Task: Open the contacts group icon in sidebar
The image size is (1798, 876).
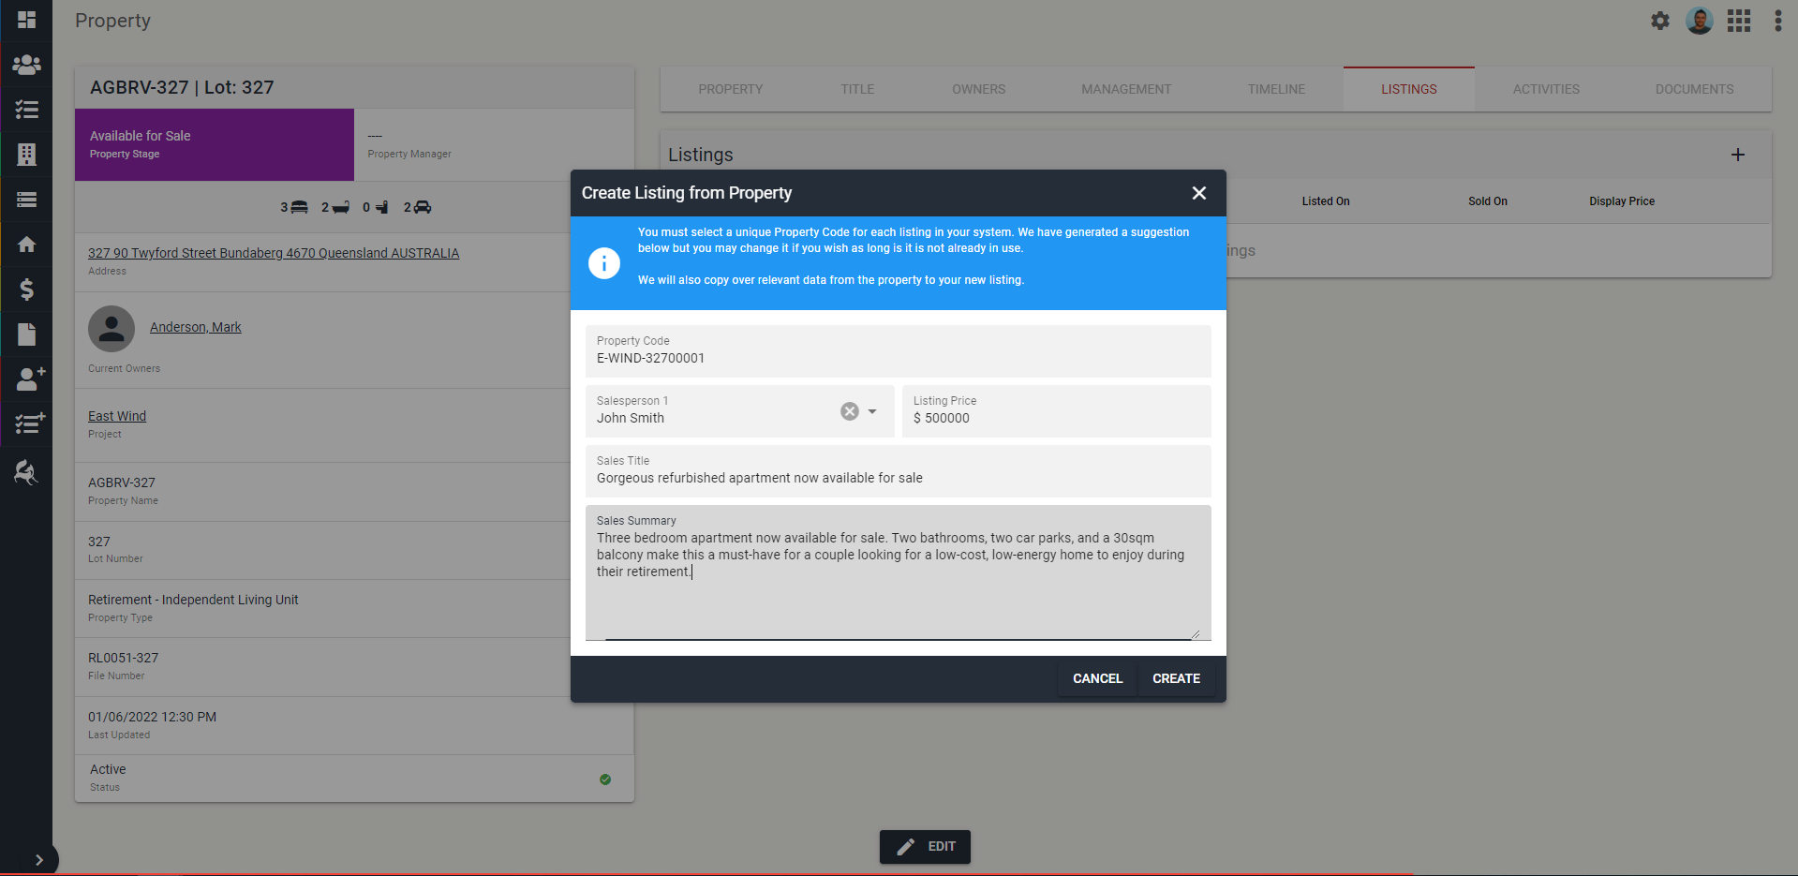Action: (26, 65)
